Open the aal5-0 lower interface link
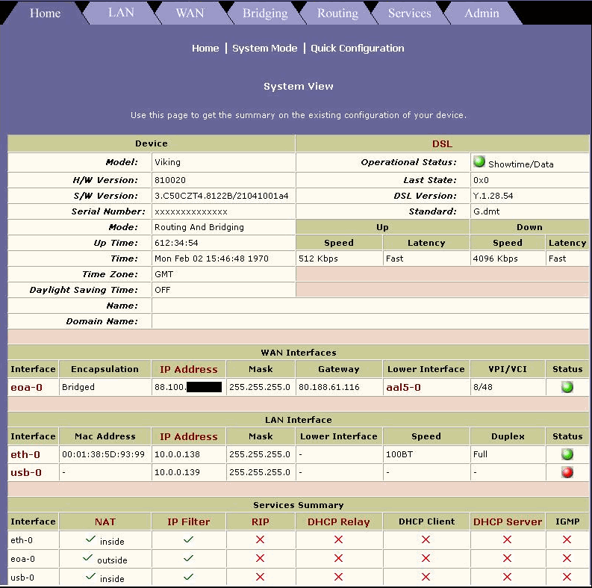 pos(403,387)
